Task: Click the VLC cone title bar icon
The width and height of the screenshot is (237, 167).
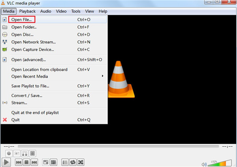Action: point(3,3)
